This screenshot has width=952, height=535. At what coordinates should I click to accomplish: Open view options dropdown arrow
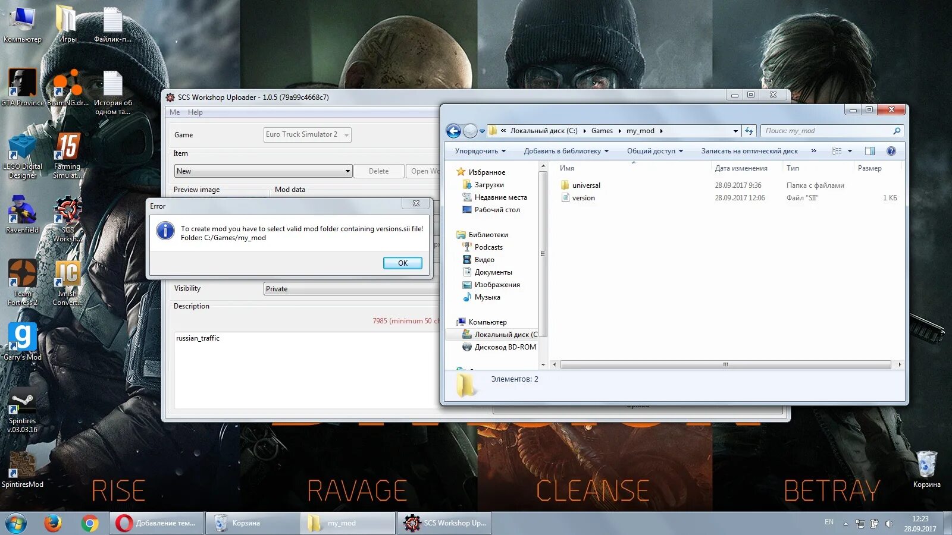pyautogui.click(x=850, y=151)
